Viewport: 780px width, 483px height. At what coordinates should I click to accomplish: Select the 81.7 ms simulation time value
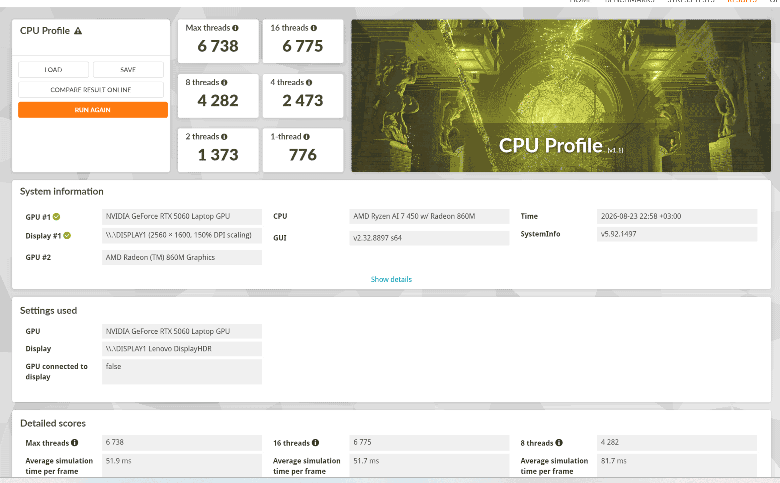tap(677, 466)
